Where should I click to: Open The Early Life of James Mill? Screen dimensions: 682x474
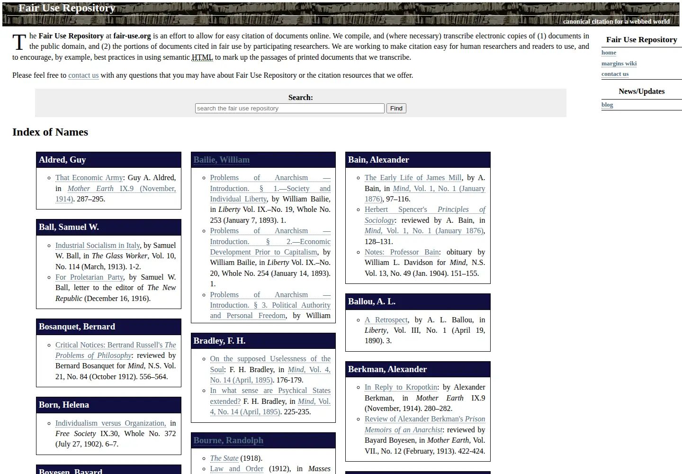(x=413, y=178)
